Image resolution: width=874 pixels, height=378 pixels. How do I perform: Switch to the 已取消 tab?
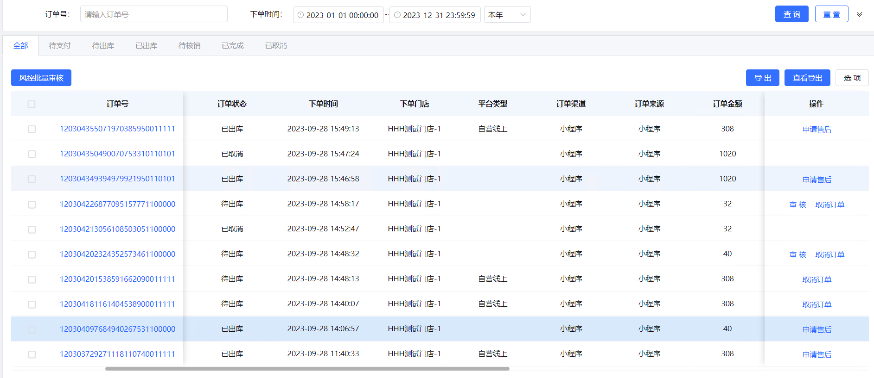tap(276, 46)
